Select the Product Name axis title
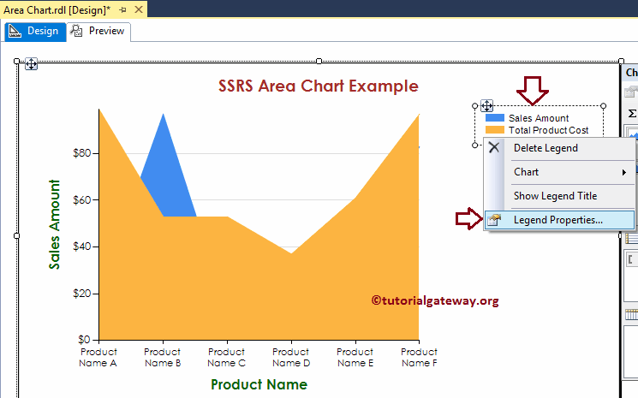638x398 pixels. (259, 384)
